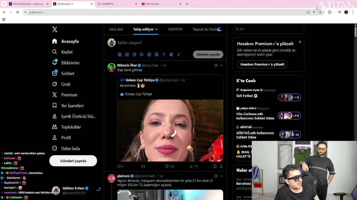Bookmark this page star icon

320,12
